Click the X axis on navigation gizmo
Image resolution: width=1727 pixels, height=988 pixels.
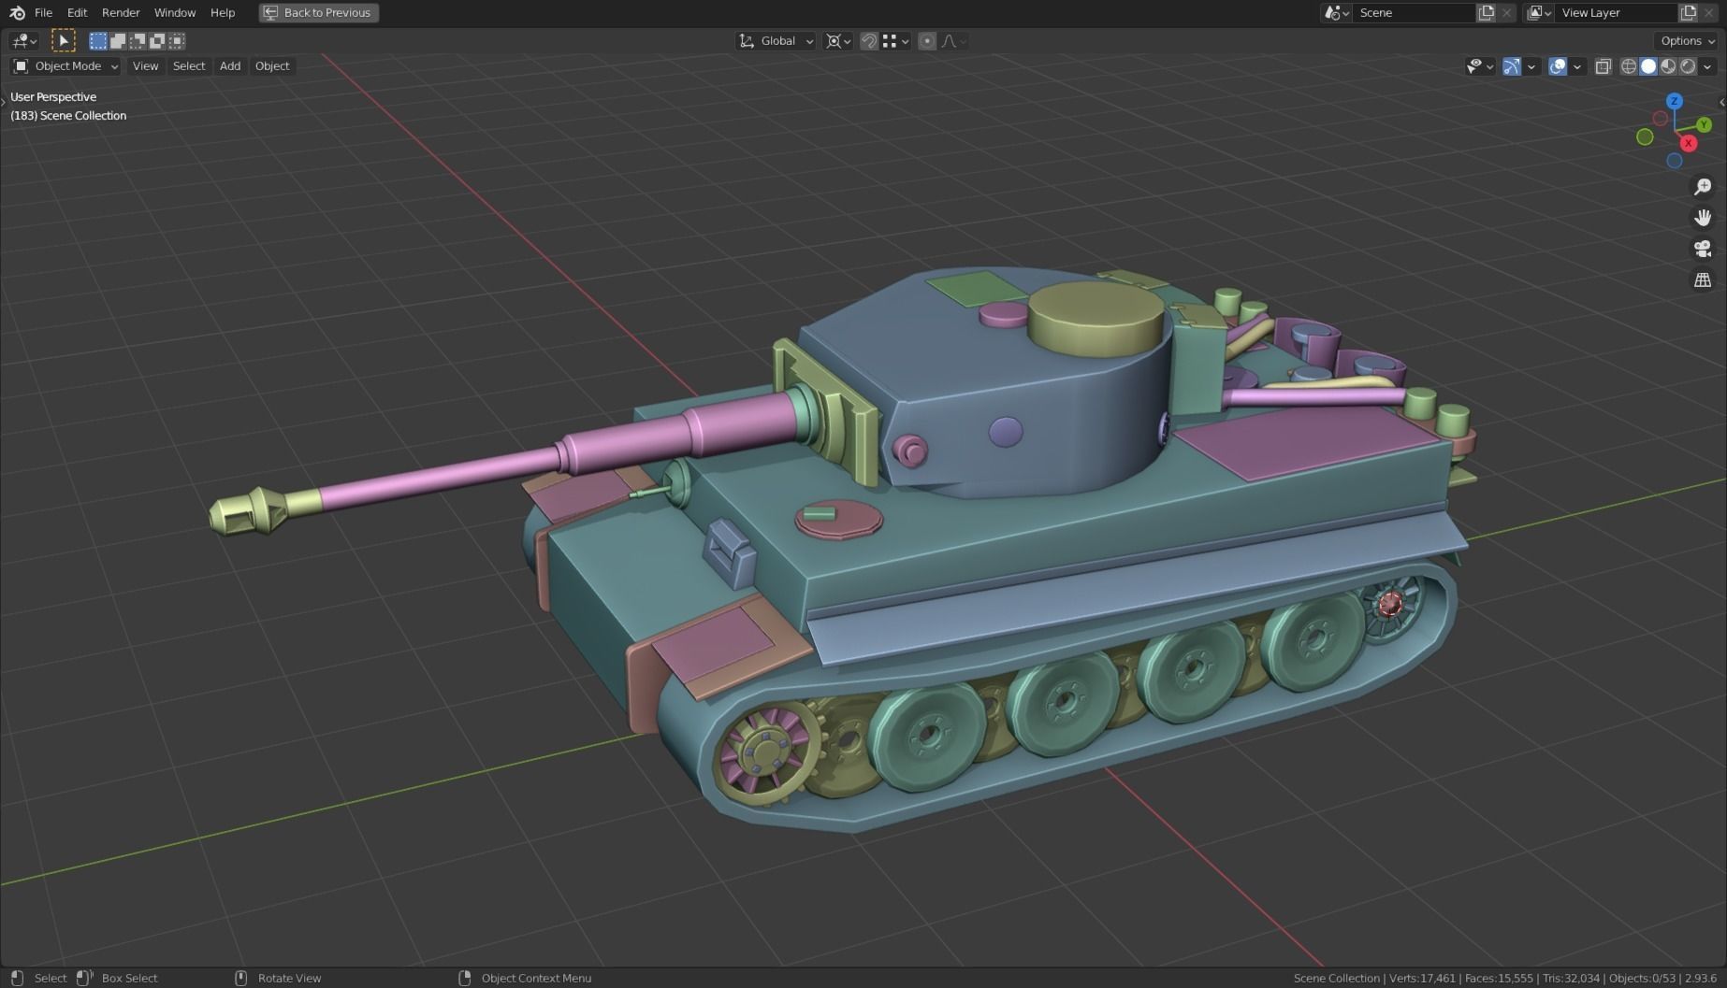tap(1689, 143)
